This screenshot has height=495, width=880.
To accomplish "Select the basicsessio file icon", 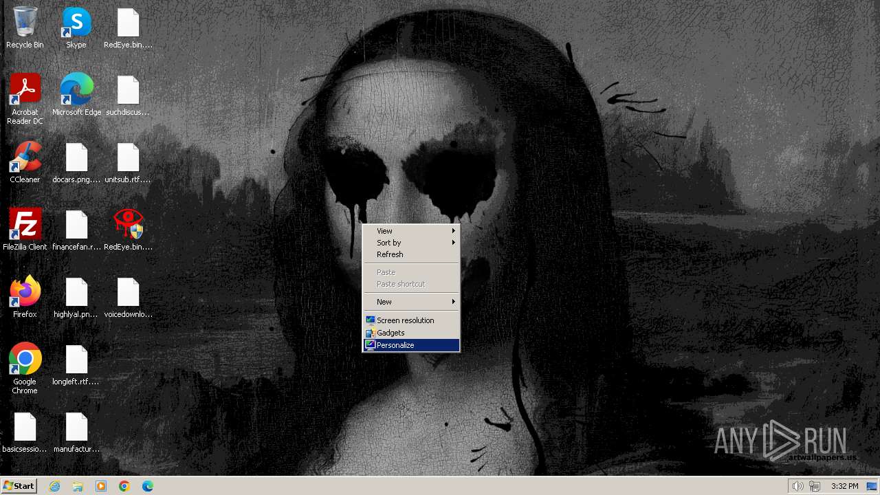I will click(x=25, y=432).
